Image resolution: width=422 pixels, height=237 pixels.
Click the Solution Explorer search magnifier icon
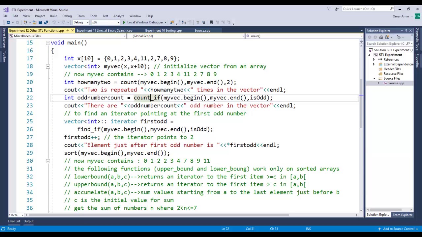click(408, 43)
